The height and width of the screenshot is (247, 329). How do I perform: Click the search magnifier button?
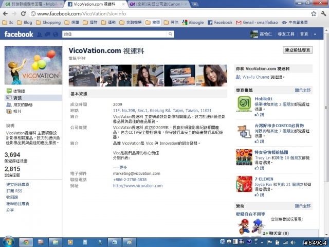[170, 34]
